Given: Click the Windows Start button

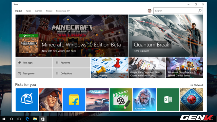Looking at the screenshot, I should click(x=4, y=119).
